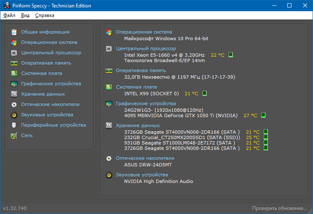Image resolution: width=313 pixels, height=214 pixels.
Task: Click Звуковые устройства heading in summary
Action: tap(142, 175)
